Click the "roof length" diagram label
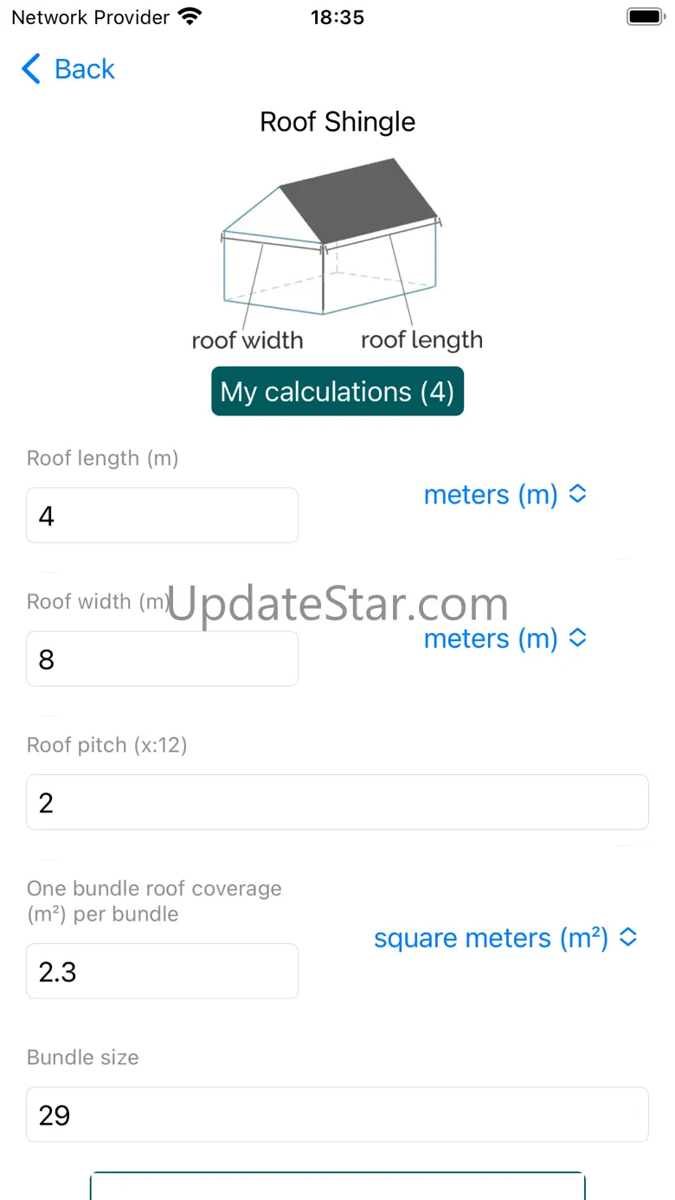This screenshot has width=675, height=1200. click(421, 340)
